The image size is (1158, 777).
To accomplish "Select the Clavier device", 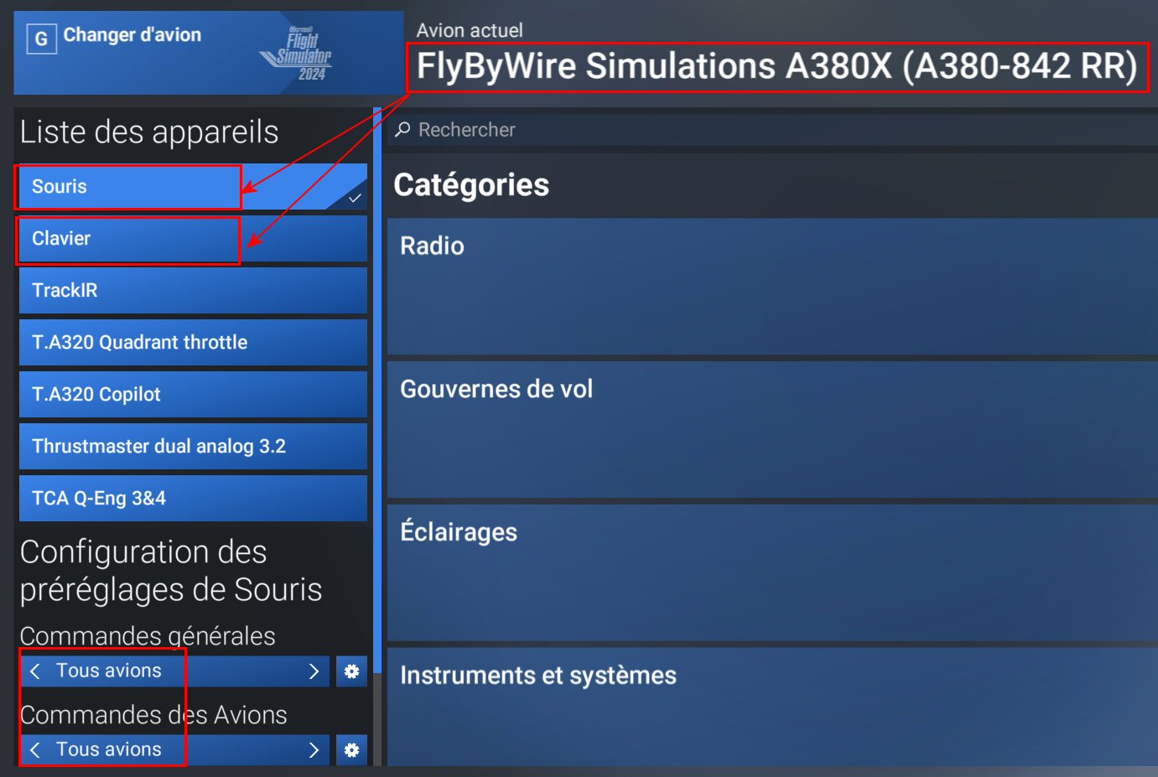I will point(193,239).
